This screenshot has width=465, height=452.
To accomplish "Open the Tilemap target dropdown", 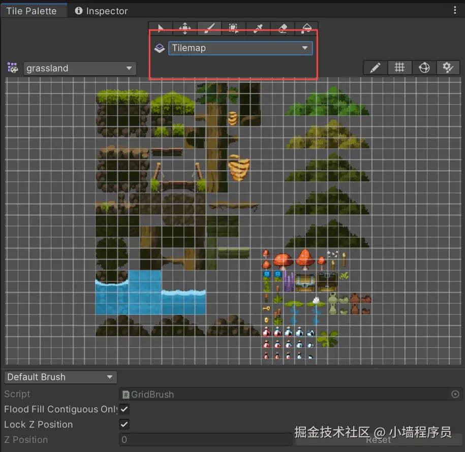I will (240, 48).
